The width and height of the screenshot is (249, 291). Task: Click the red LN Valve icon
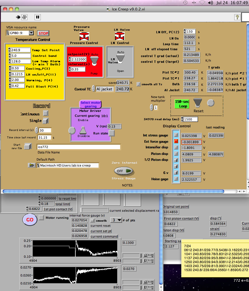119,37
